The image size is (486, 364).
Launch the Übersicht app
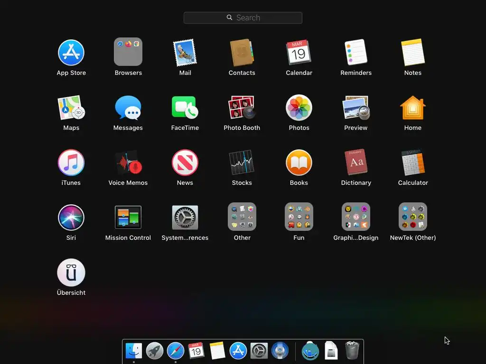(x=71, y=273)
